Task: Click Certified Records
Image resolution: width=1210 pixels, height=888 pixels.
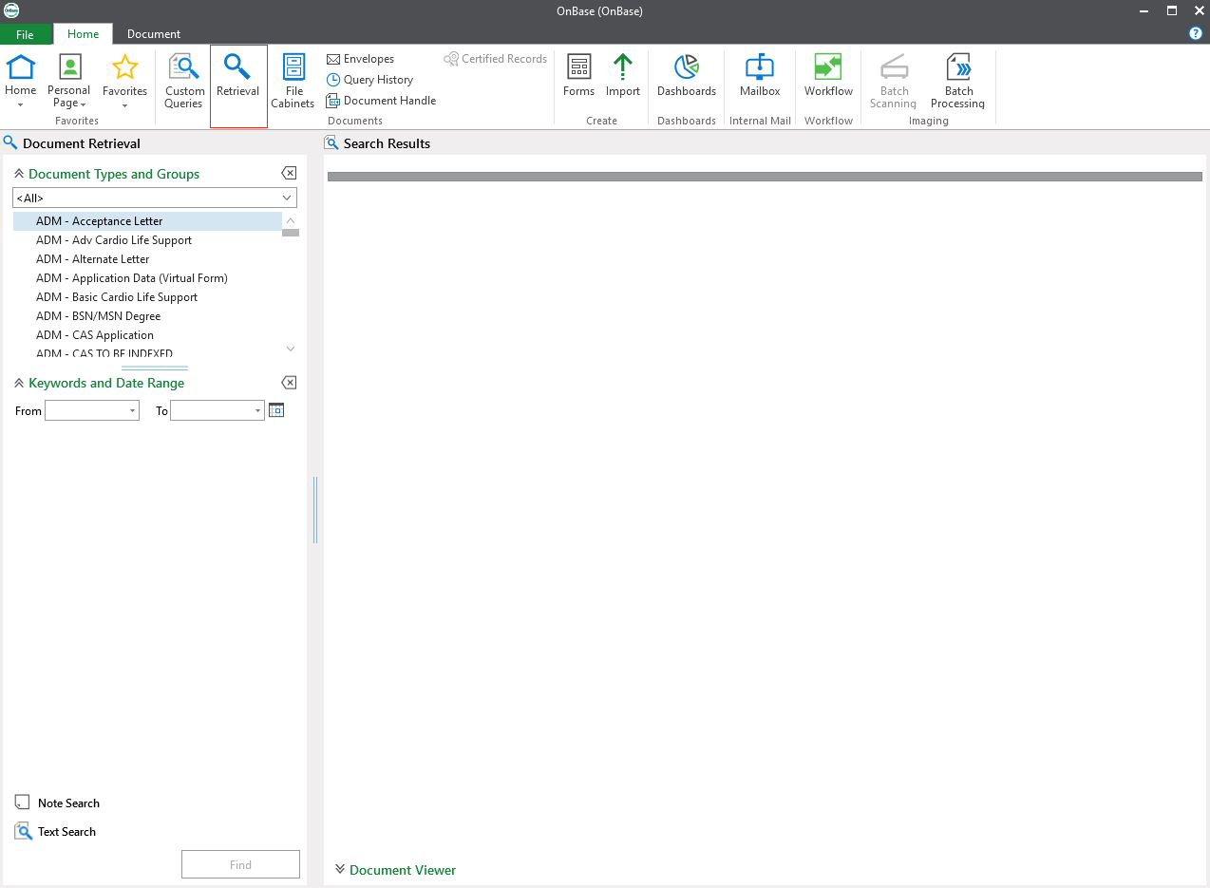Action: pyautogui.click(x=496, y=59)
